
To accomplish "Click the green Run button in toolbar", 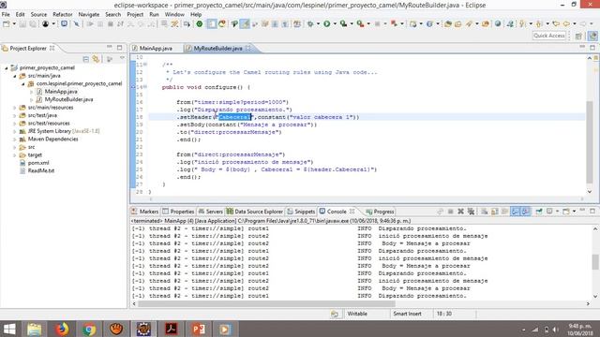I will point(327,24).
